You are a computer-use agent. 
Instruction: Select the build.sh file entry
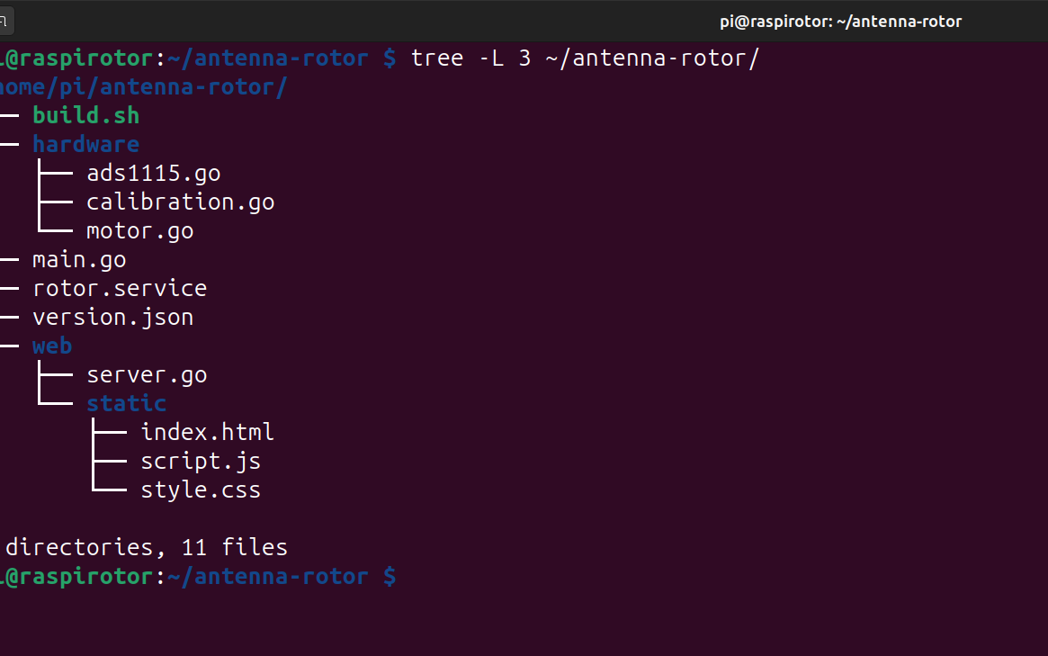point(85,114)
